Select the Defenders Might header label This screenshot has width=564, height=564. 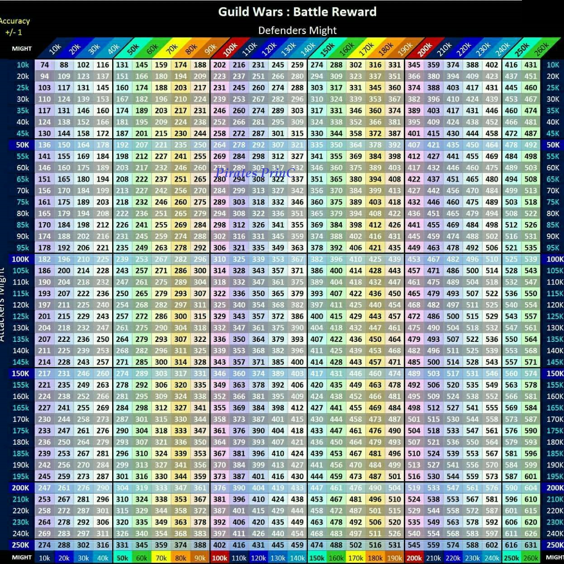point(297,30)
